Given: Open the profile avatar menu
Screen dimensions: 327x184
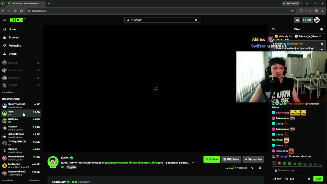Looking at the screenshot, I should coord(317,20).
